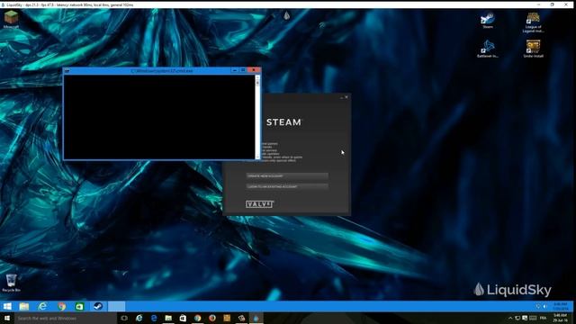Click Login to an Existing Account in Steam
The image size is (576, 324).
pos(287,186)
